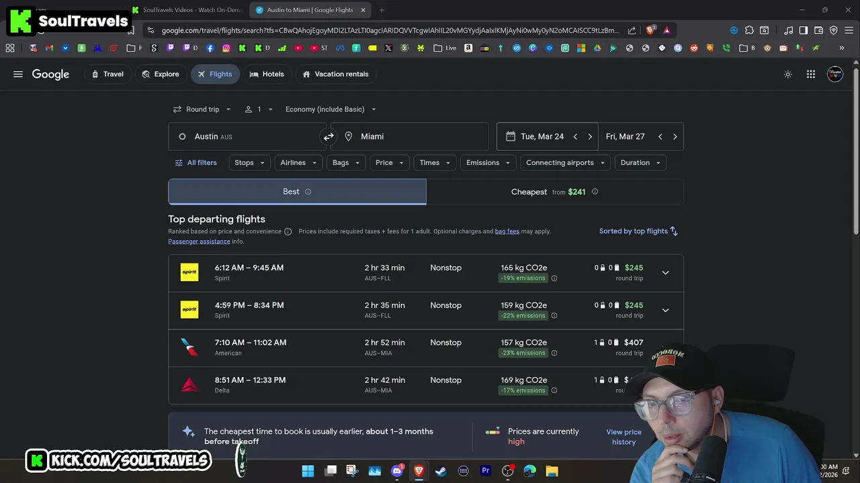Select the Best results tab
Viewport: 860px width, 483px height.
(x=297, y=192)
